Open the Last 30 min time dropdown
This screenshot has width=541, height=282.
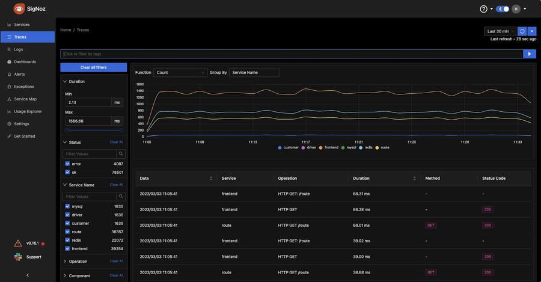pos(500,31)
